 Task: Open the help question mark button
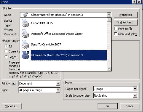[134, 2]
